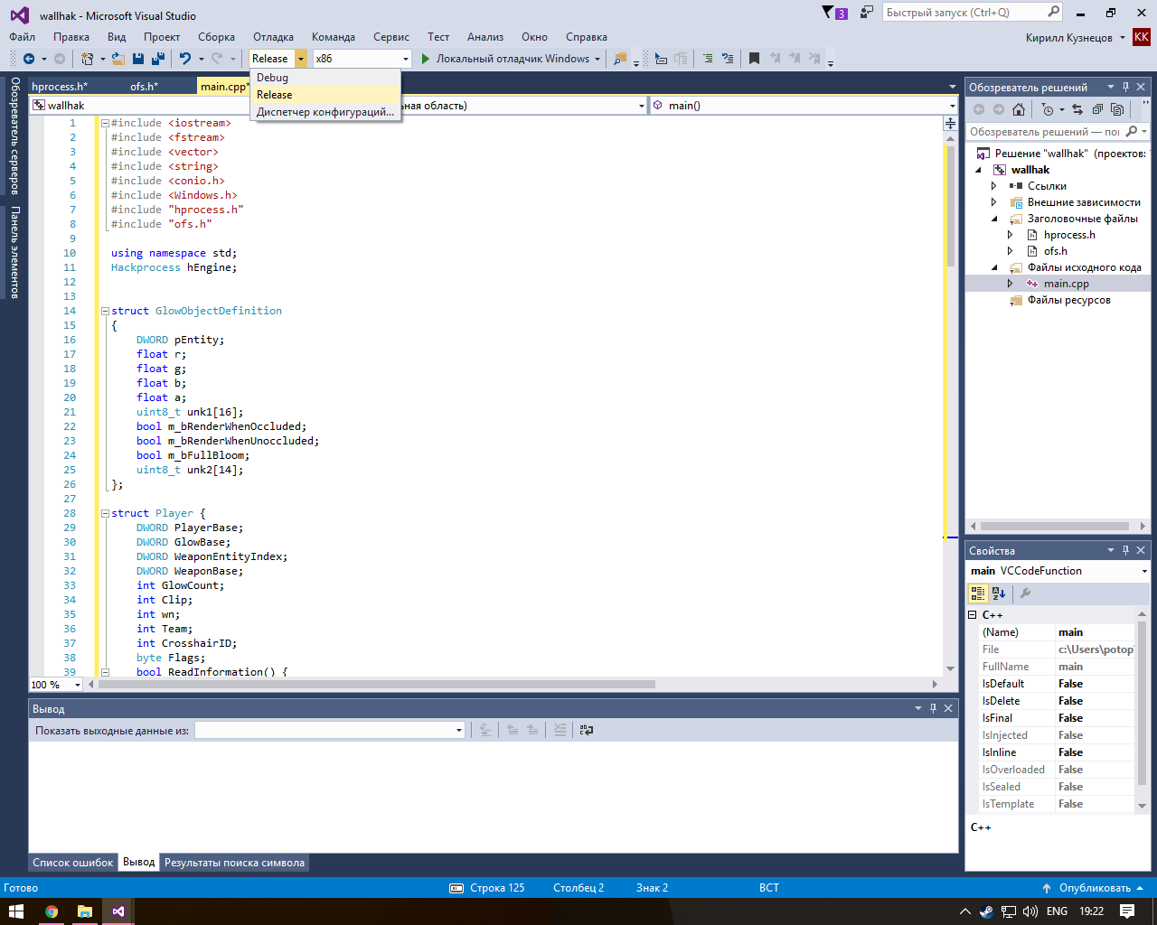Screen dimensions: 1157x925
Task: Pin Solution Explorer panel
Action: (x=1125, y=88)
